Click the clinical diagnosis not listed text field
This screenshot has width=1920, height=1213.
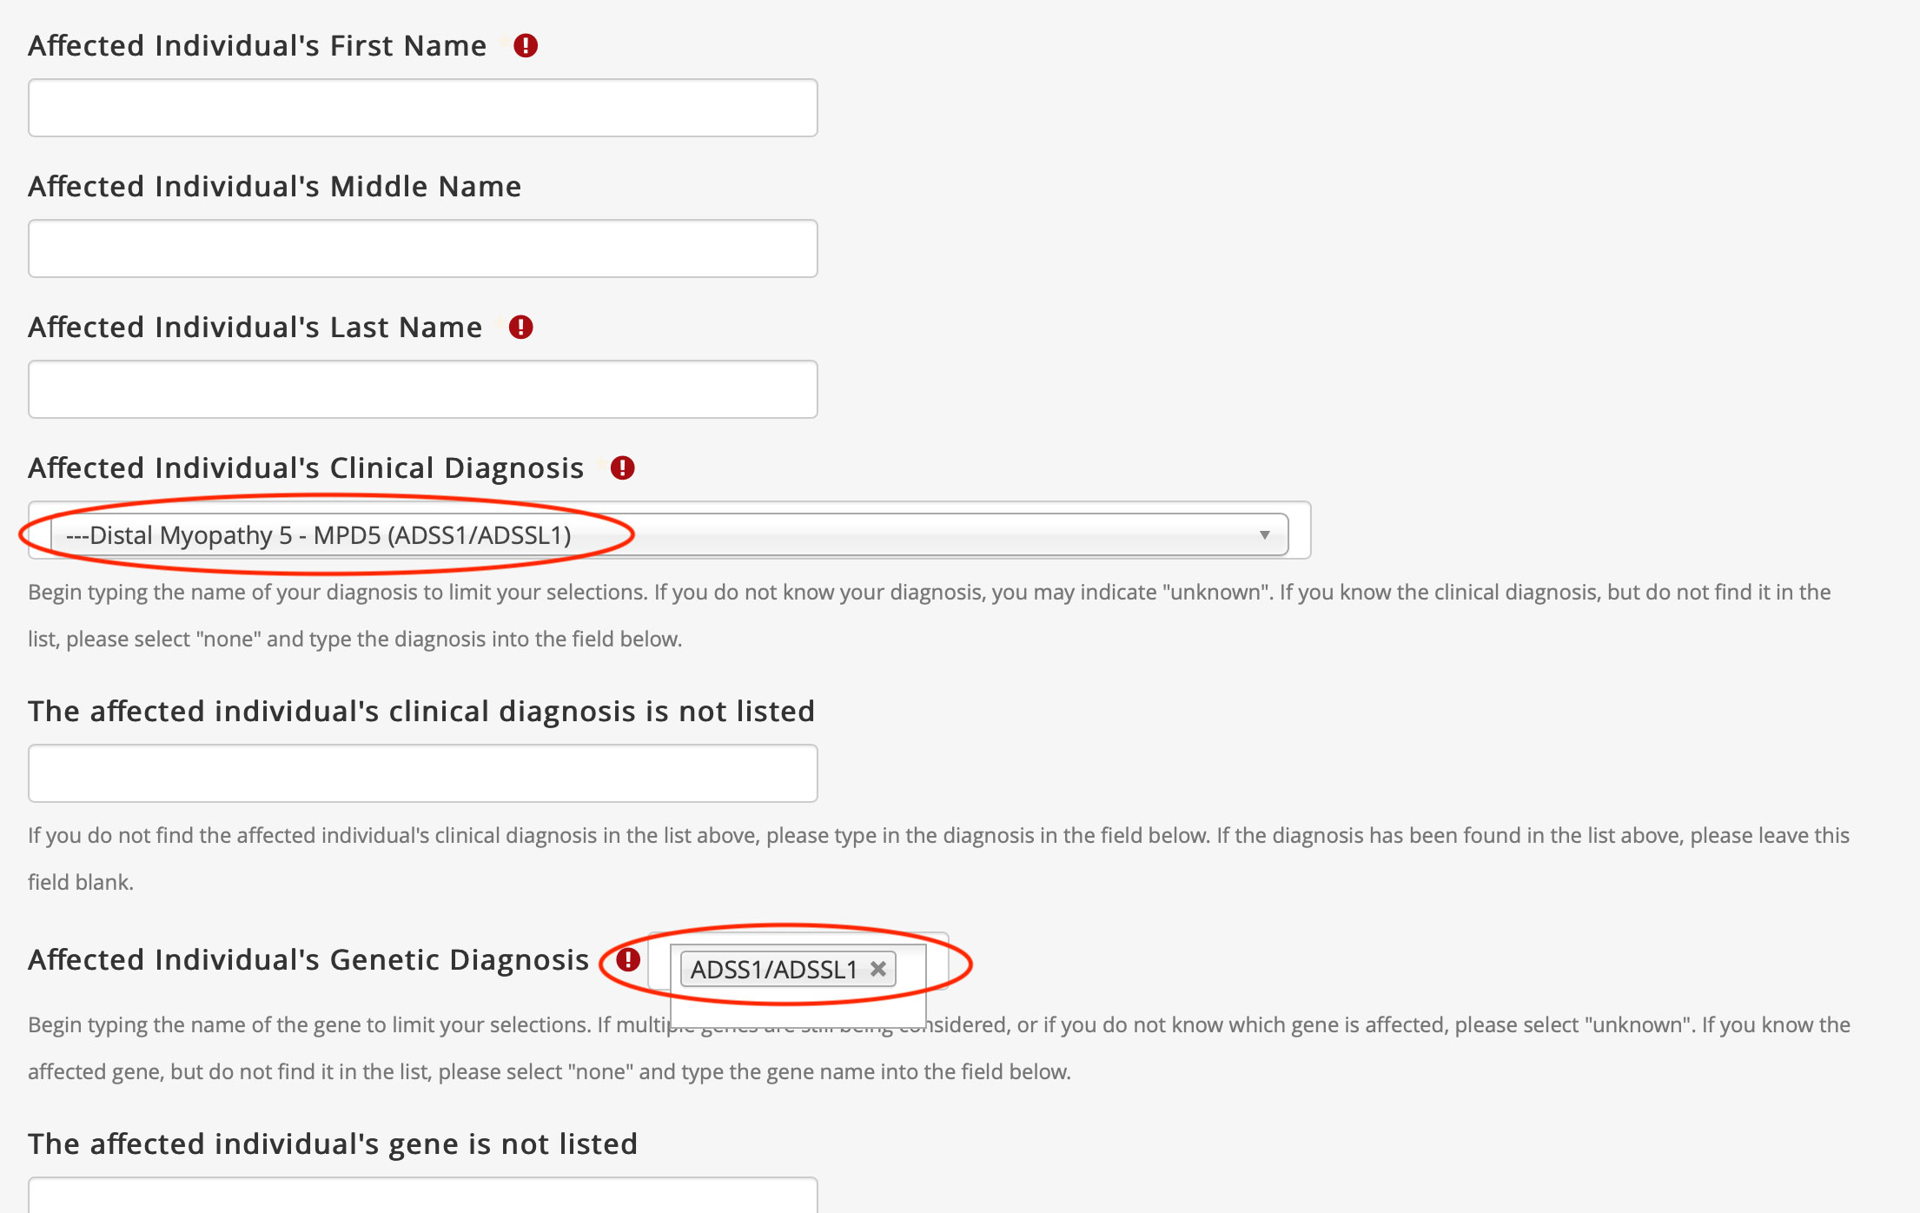pos(422,773)
